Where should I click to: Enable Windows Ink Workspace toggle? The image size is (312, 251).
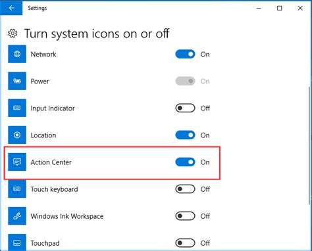[185, 216]
